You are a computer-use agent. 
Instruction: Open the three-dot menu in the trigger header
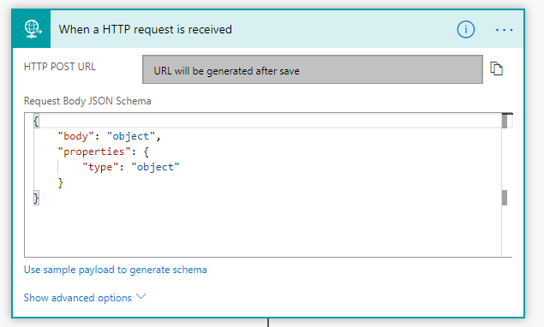coord(504,30)
